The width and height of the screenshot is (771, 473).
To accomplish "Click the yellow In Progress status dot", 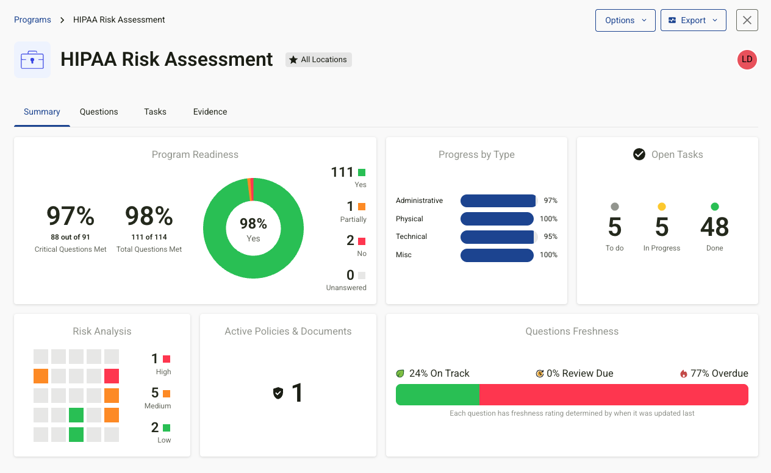I will pyautogui.click(x=662, y=207).
